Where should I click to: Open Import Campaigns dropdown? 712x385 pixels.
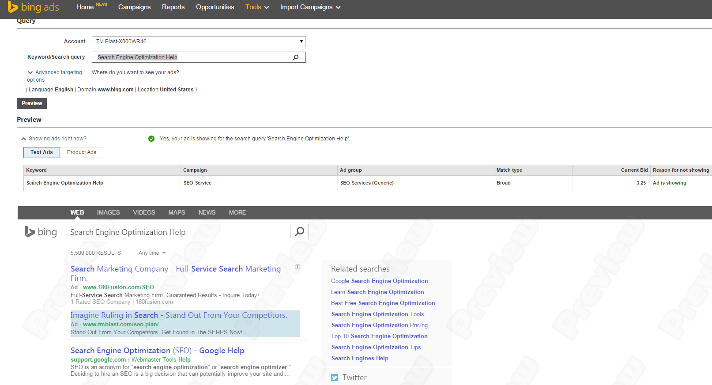pyautogui.click(x=310, y=7)
